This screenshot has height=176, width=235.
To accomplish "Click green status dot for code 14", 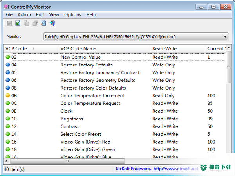I will 8,134.
